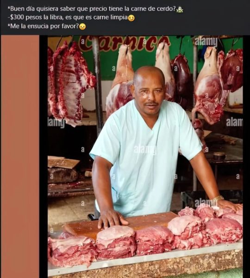Click the alamy watermark at top right of photo
The image size is (250, 278).
206,42
